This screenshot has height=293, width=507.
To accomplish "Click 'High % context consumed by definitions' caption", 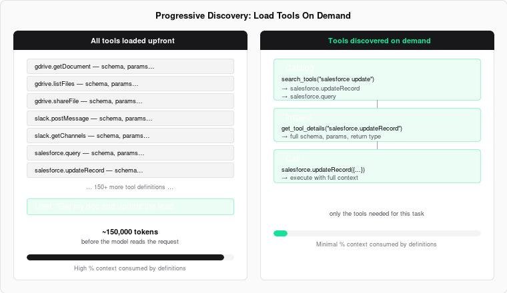I will point(129,268).
